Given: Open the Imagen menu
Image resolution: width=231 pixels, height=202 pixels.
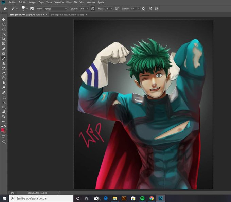Looking at the screenshot, I should (32, 2).
